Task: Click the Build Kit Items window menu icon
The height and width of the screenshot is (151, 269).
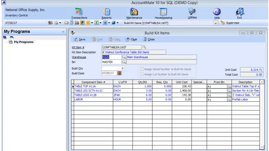Action: [73, 33]
